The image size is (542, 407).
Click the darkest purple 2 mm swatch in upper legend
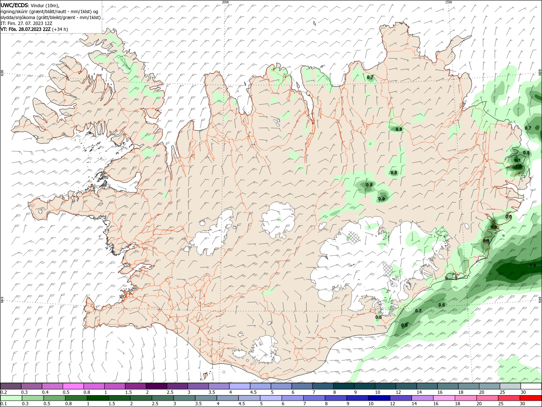pyautogui.click(x=156, y=386)
